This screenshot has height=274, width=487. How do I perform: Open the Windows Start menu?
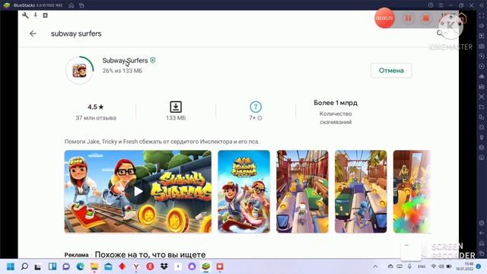pyautogui.click(x=11, y=266)
